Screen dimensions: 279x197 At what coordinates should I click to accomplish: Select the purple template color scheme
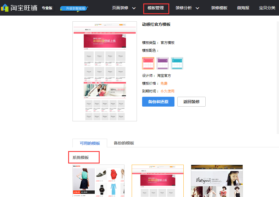pyautogui.click(x=162, y=63)
